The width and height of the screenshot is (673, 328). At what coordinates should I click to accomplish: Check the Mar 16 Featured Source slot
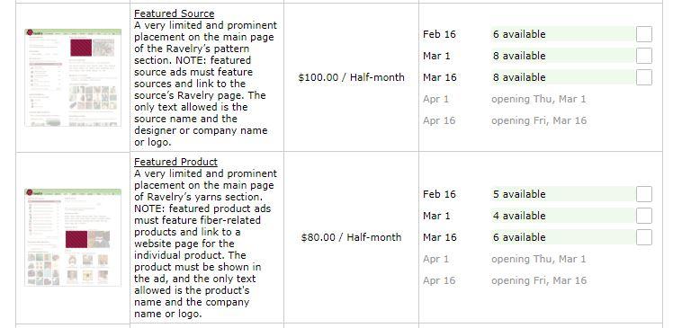[x=644, y=77]
